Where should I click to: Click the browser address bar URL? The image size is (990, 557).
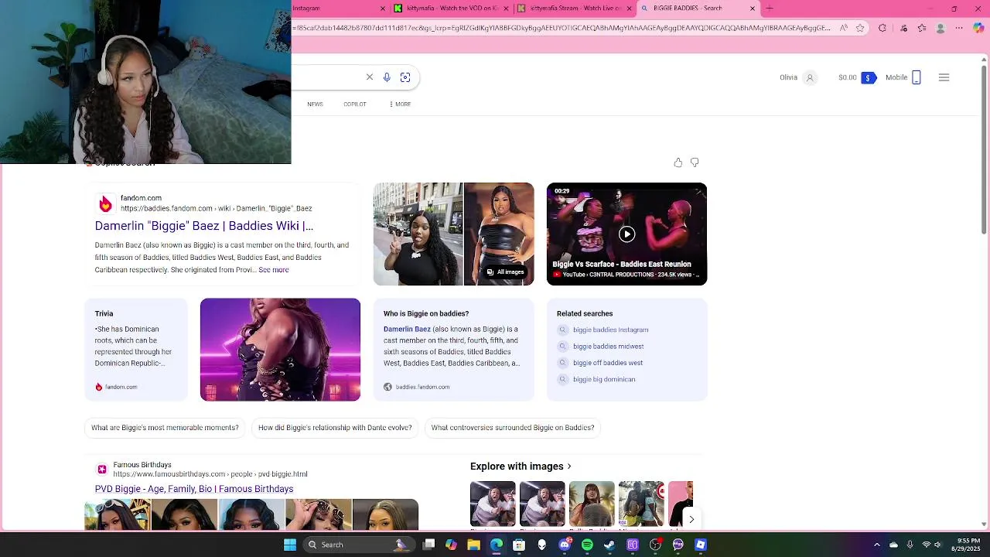click(562, 28)
